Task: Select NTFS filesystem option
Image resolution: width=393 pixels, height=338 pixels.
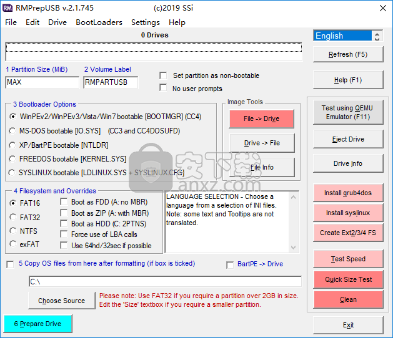Action: 12,231
